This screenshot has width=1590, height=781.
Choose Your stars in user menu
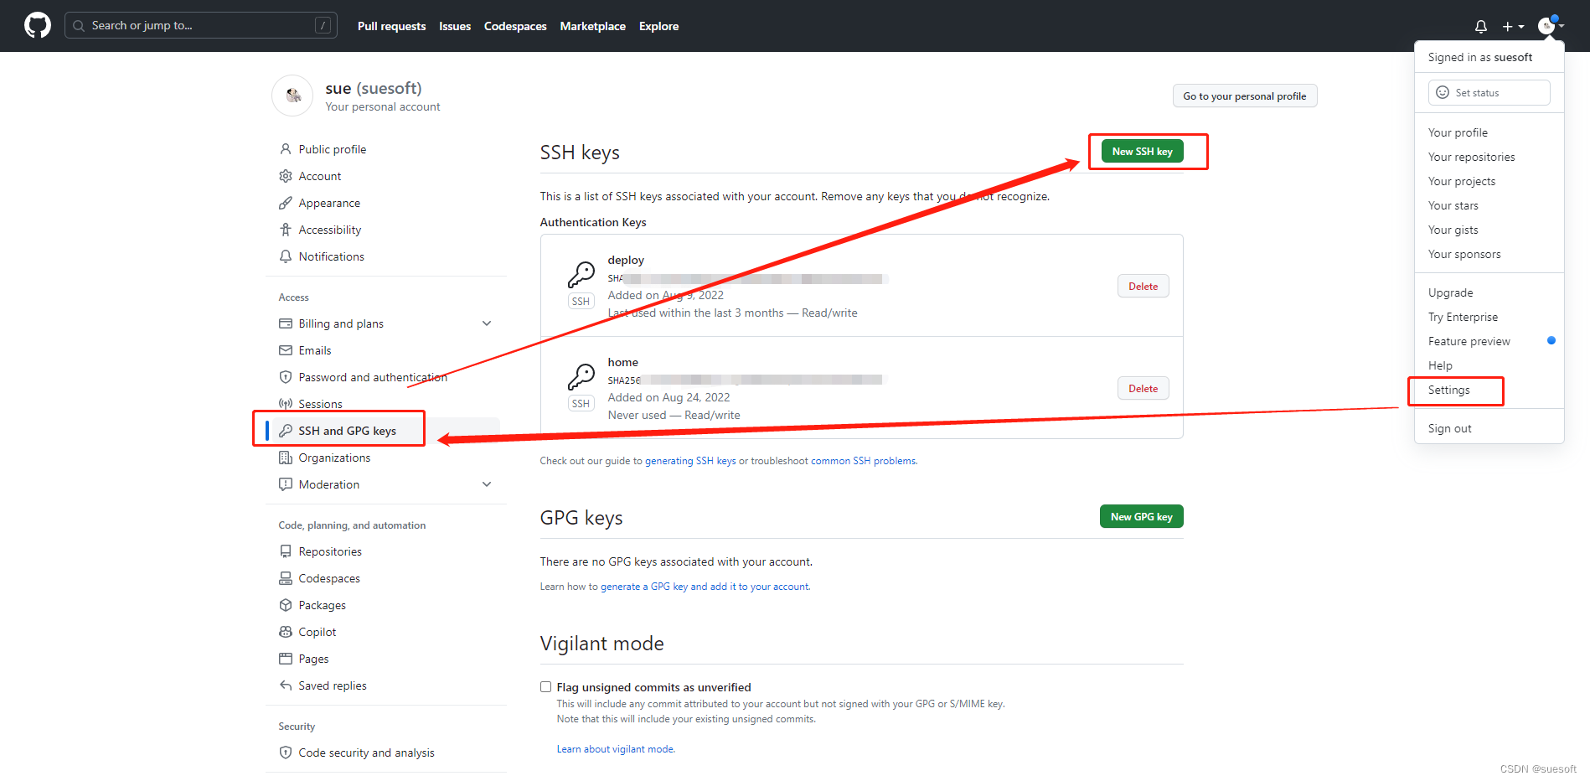[x=1453, y=205]
